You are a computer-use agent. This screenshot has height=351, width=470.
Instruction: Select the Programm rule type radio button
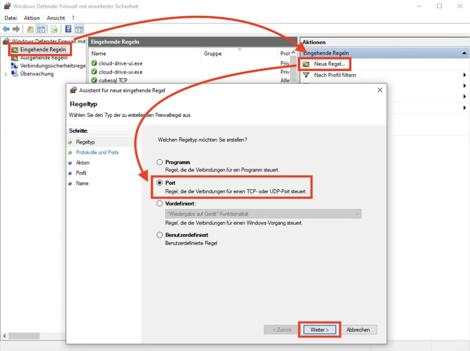click(160, 162)
